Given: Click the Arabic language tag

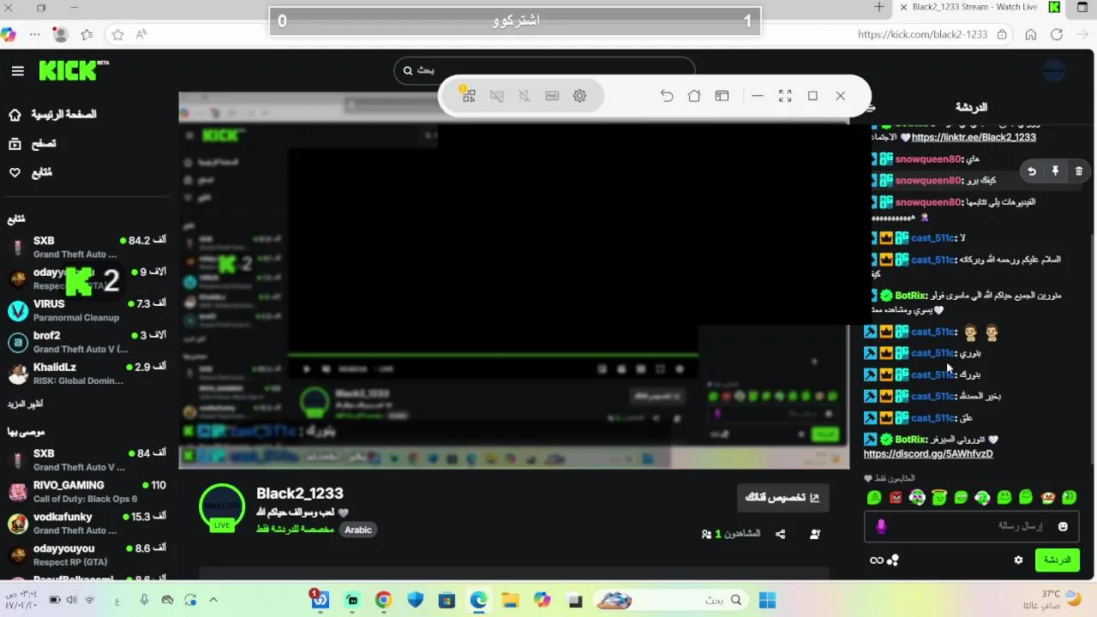Looking at the screenshot, I should point(358,530).
